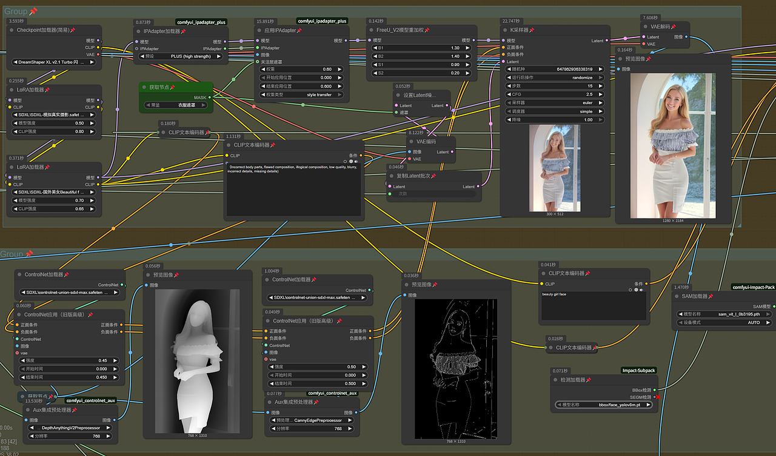Click the 随机种 seed value field

pos(555,69)
